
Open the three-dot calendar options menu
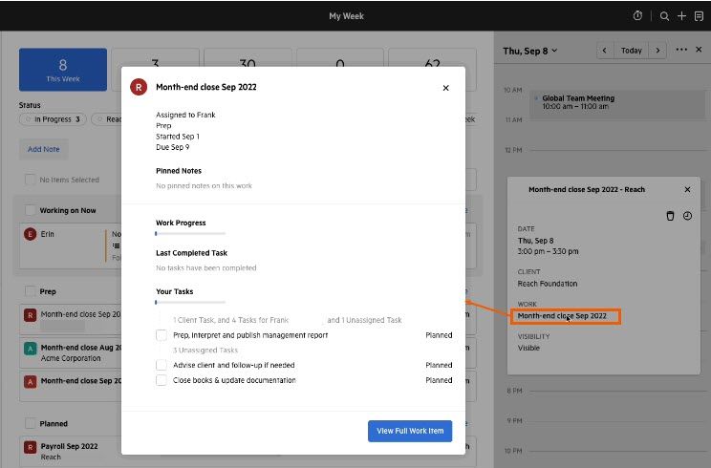tap(681, 50)
